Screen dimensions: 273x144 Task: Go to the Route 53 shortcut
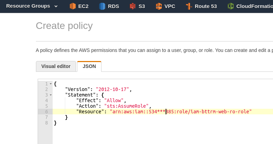click(206, 6)
